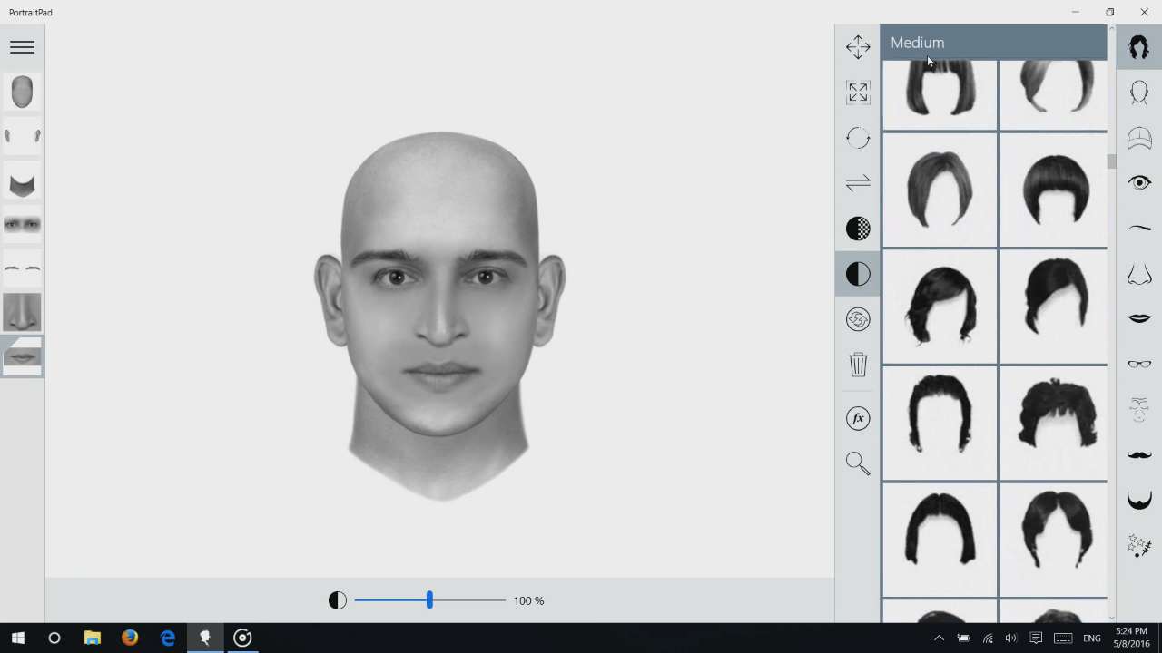Click the ENG input language indicator

pos(1092,638)
